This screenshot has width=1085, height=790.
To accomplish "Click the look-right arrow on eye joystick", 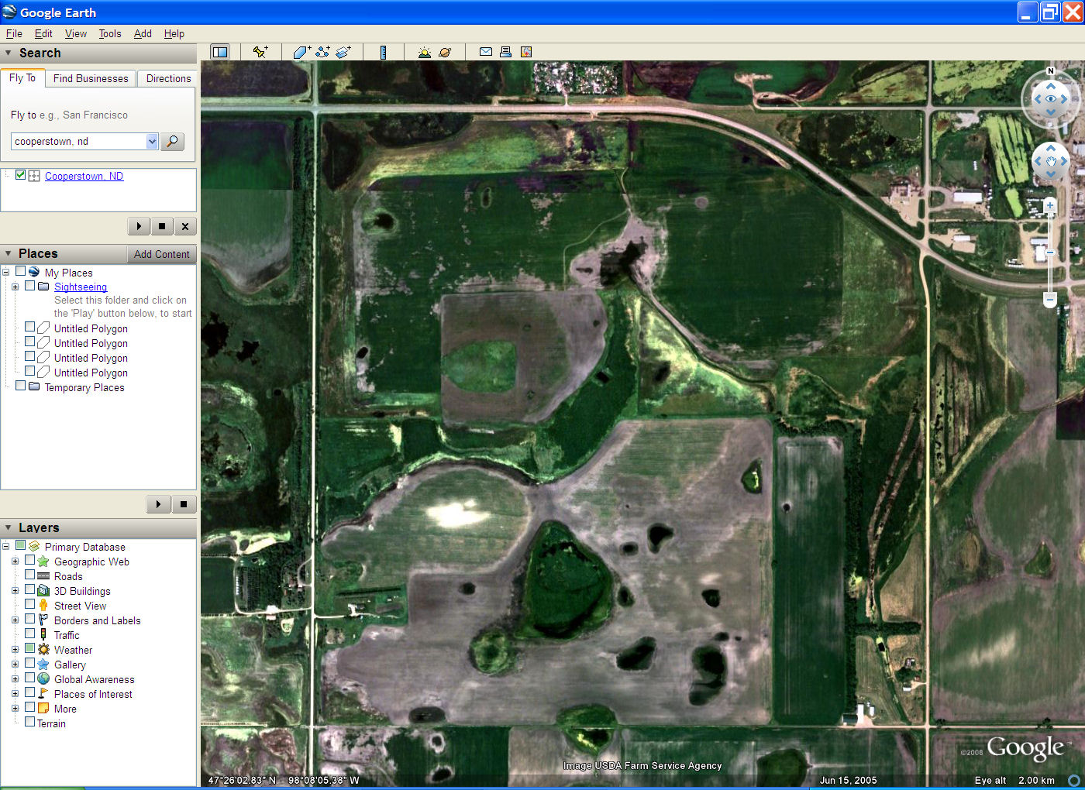I will 1065,99.
